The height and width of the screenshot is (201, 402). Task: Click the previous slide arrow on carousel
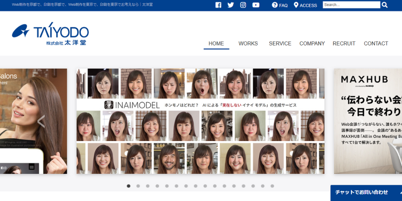click(x=41, y=121)
